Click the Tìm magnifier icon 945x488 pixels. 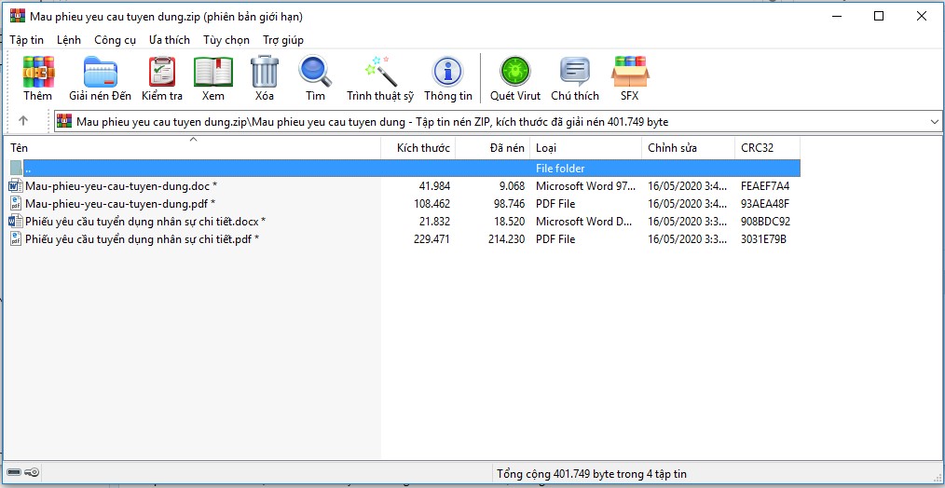coord(315,73)
